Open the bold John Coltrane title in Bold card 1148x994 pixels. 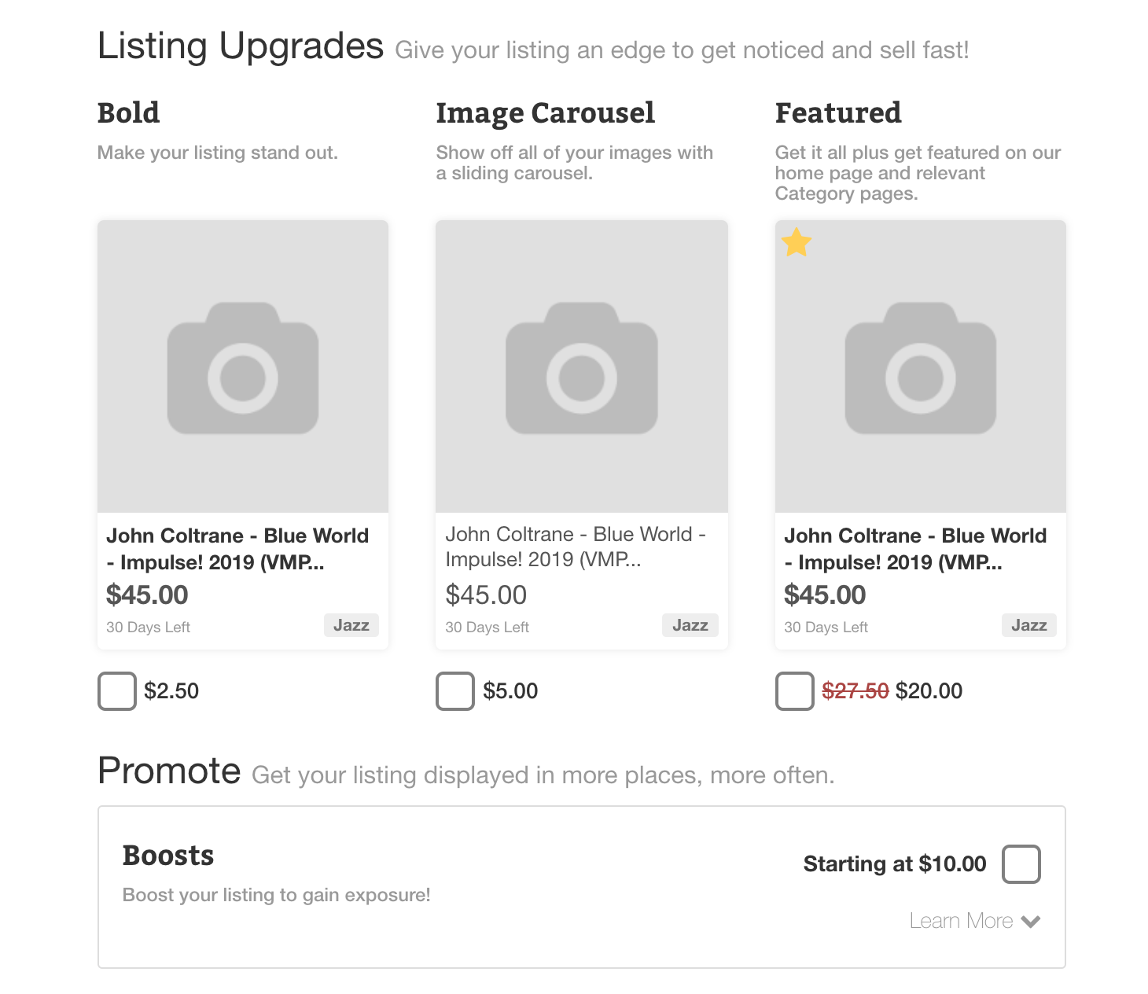point(237,549)
